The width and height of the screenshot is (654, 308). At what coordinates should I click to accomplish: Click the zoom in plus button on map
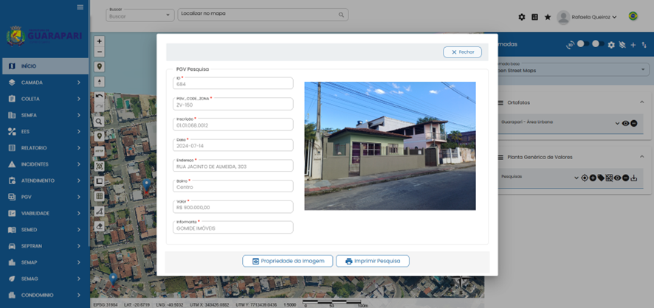100,41
